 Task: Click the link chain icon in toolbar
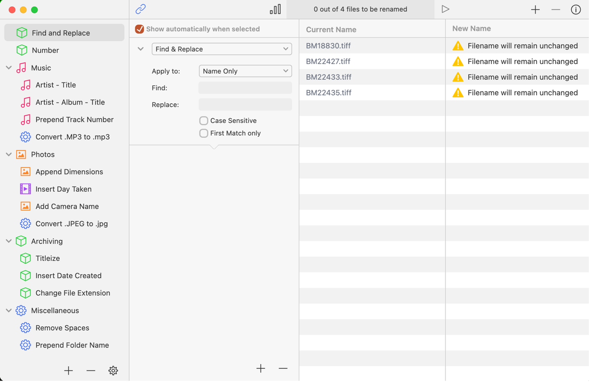pyautogui.click(x=140, y=9)
